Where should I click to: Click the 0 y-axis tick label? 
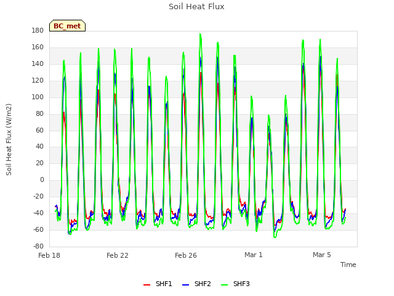[42, 179]
